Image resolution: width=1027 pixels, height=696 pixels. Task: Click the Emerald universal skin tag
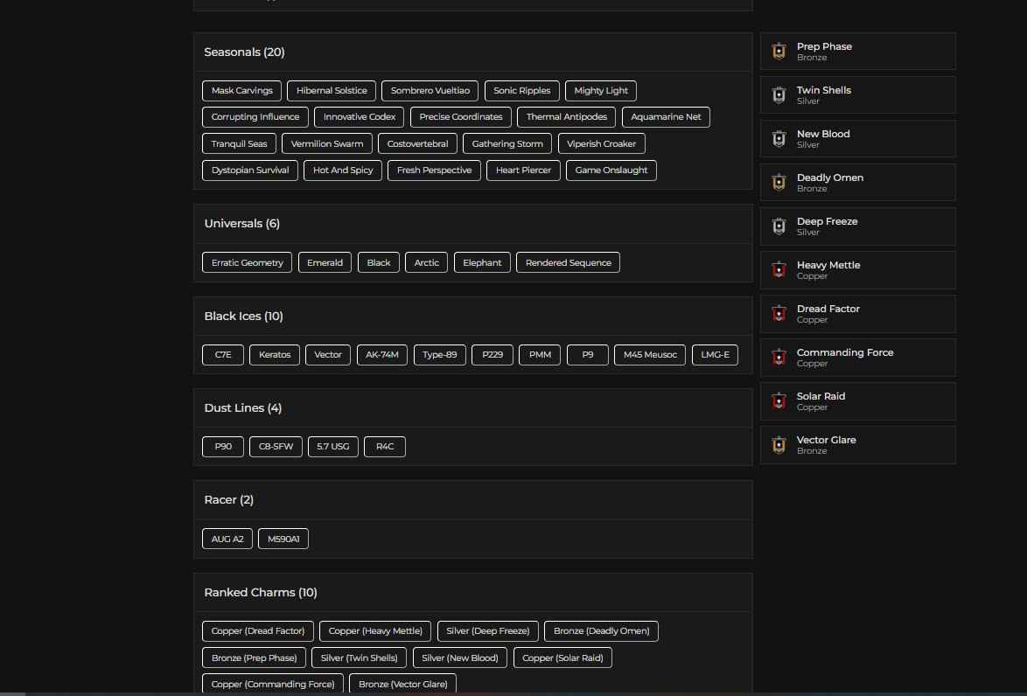pos(325,263)
